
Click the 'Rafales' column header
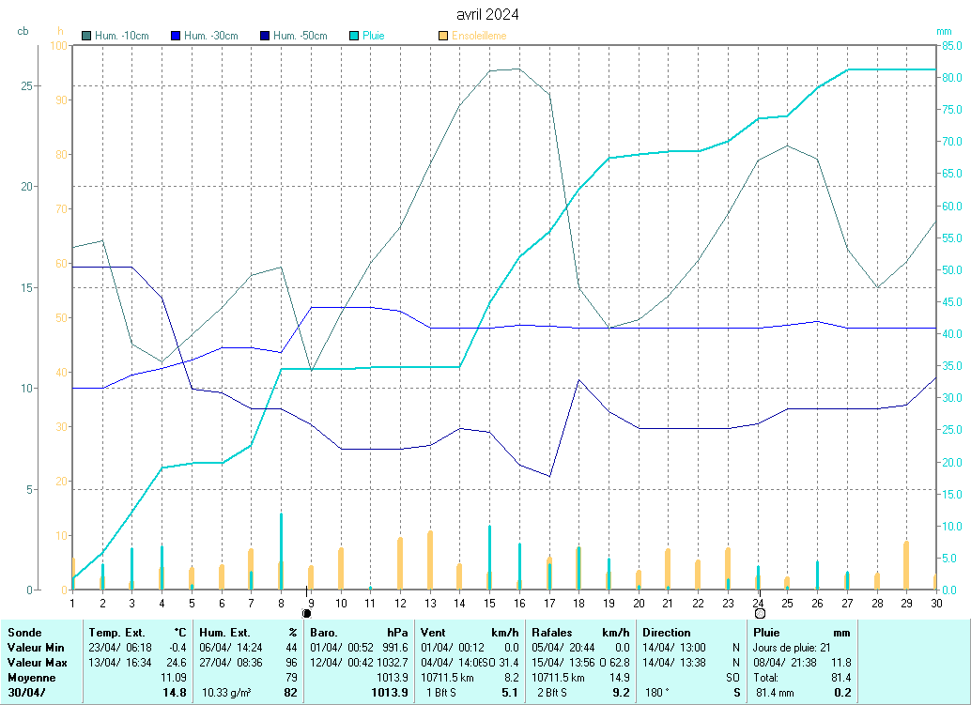[x=551, y=633]
